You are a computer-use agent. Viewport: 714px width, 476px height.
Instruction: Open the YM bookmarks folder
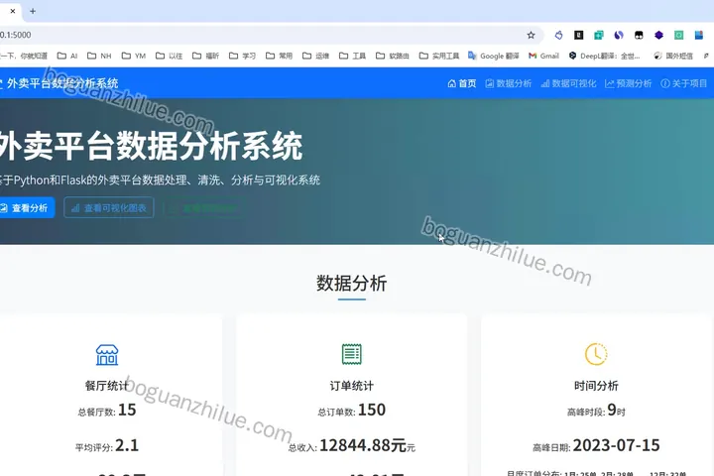pyautogui.click(x=134, y=56)
